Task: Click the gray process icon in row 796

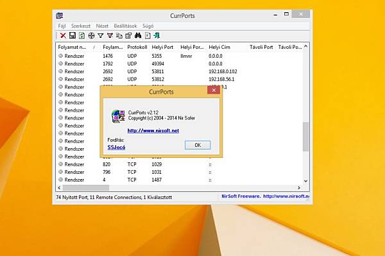Action: tap(61, 172)
